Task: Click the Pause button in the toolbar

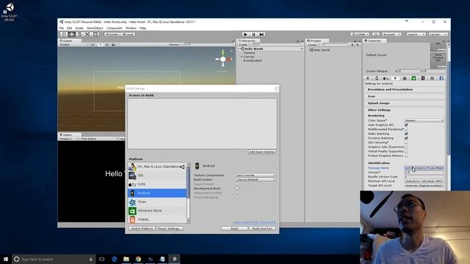Action: coord(253,34)
